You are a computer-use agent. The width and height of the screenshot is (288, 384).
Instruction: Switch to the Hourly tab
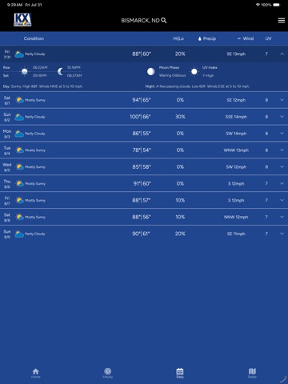point(108,373)
